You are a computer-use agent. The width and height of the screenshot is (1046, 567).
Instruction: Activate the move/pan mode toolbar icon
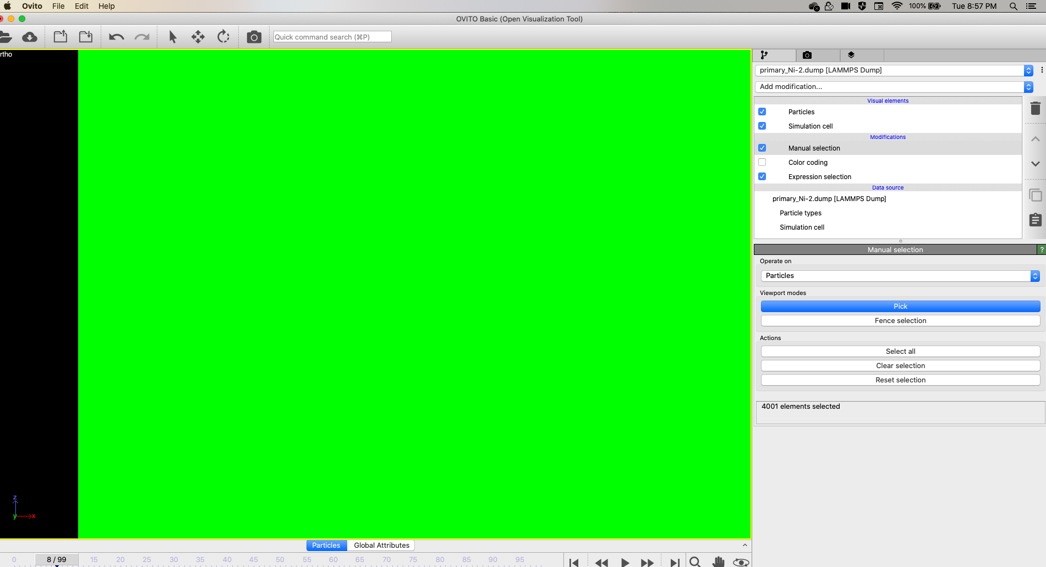click(198, 37)
